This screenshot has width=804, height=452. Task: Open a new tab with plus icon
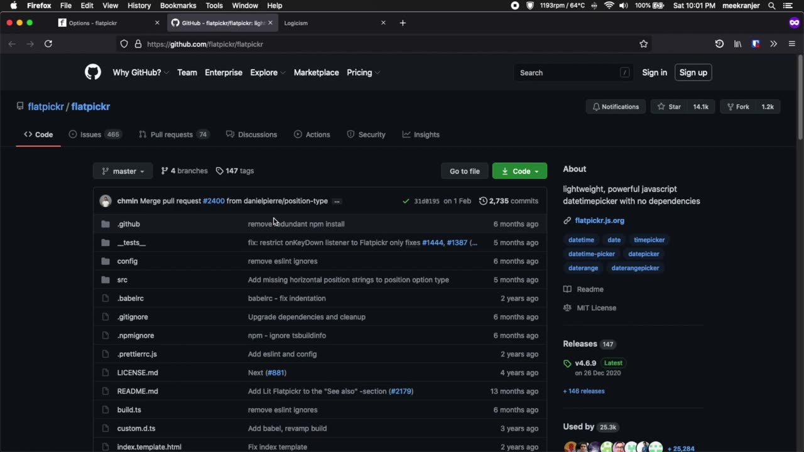(403, 23)
